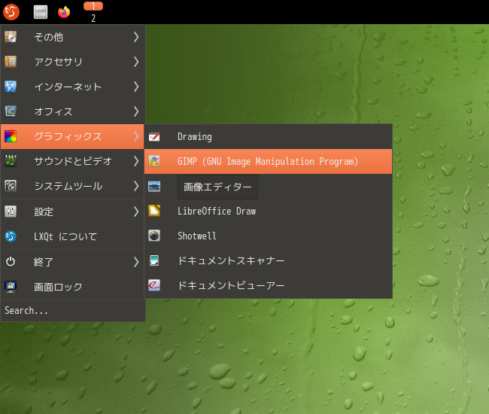489x414 pixels.
Task: Expand the アクセサリ submenu arrow
Action: [136, 62]
